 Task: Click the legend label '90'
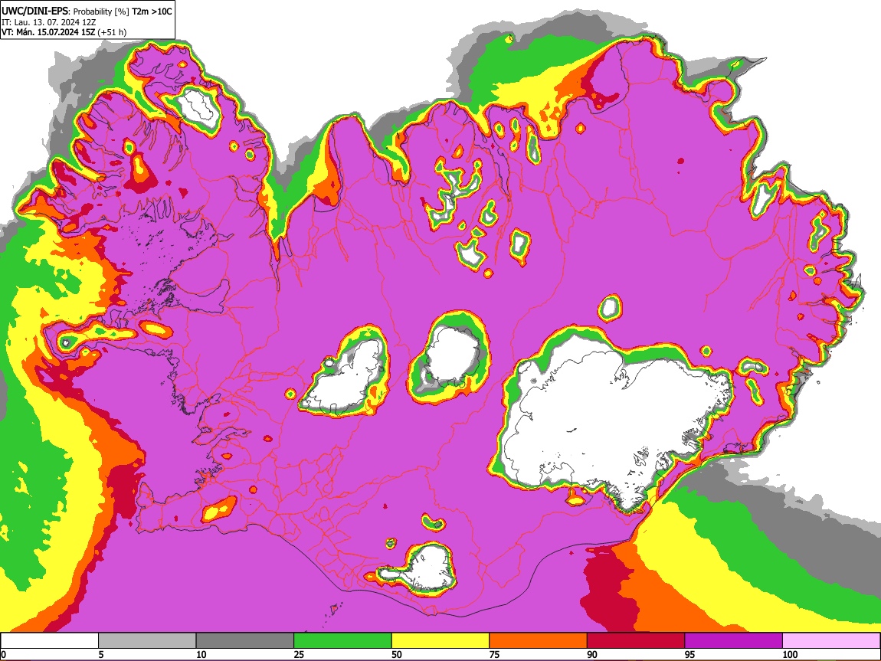coord(592,654)
